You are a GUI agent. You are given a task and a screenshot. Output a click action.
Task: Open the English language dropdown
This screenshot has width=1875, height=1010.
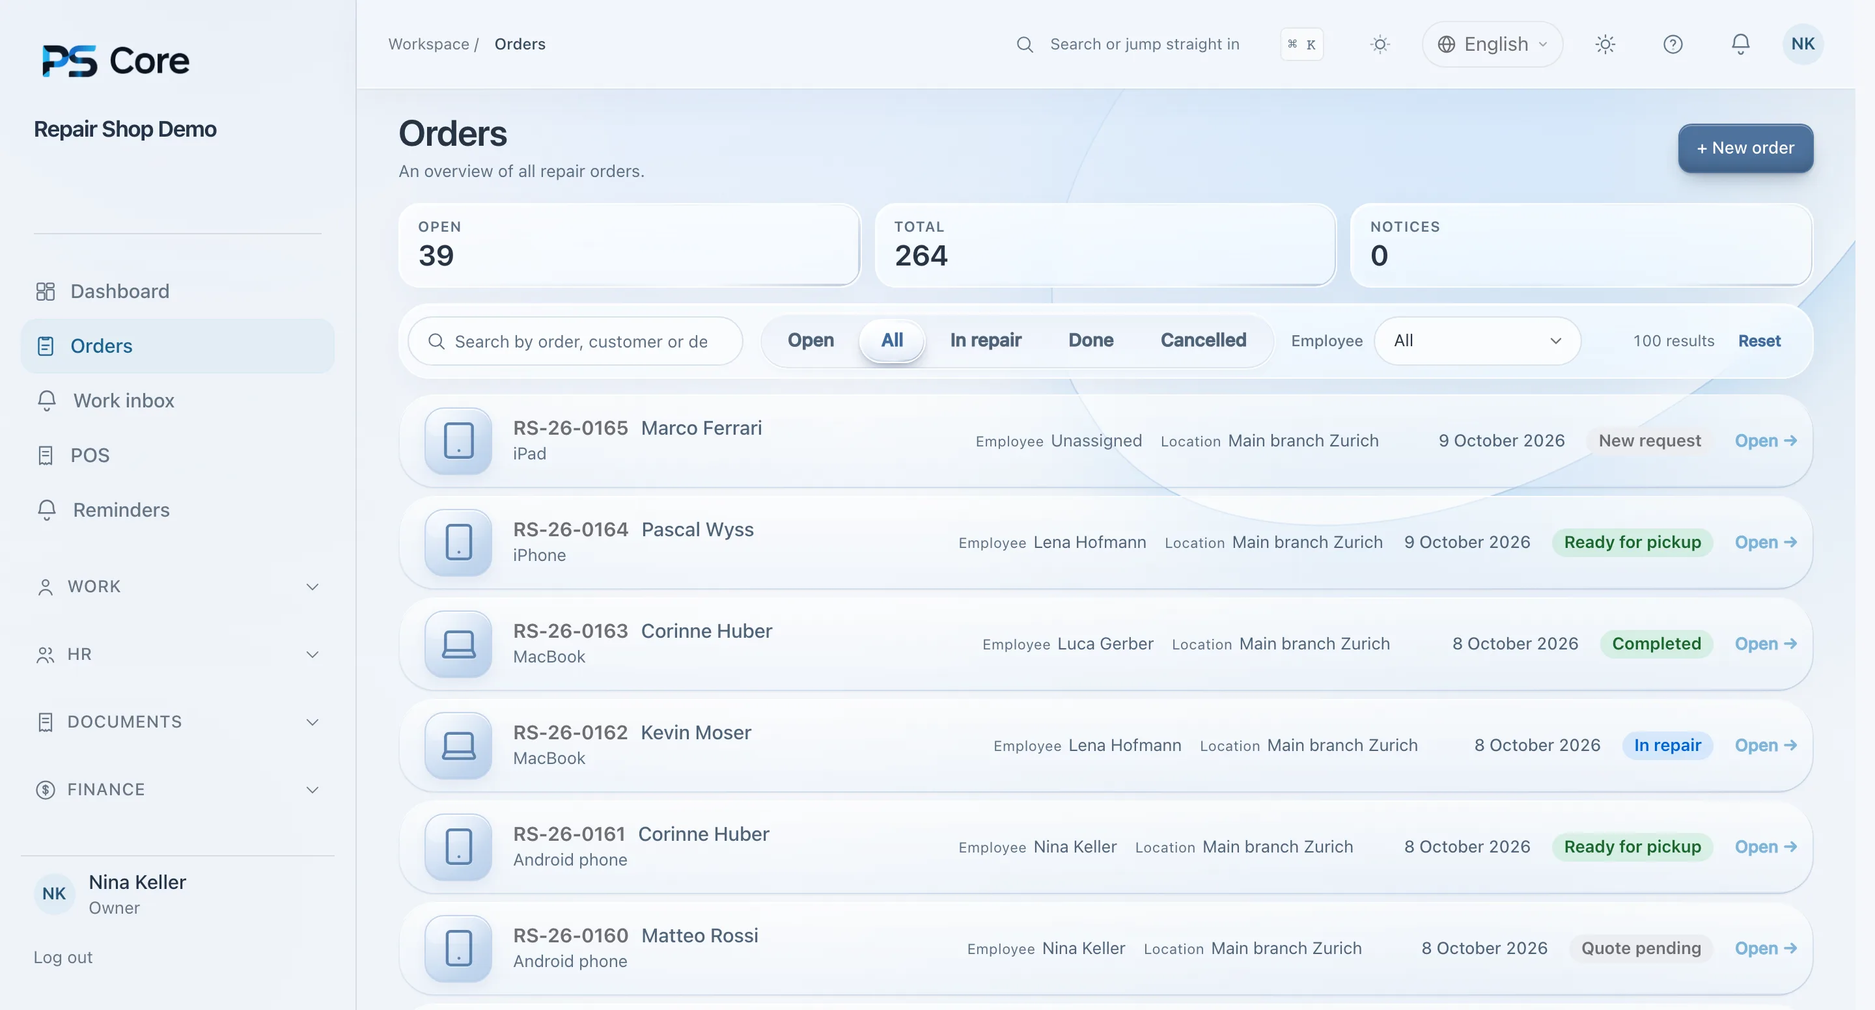click(x=1492, y=44)
